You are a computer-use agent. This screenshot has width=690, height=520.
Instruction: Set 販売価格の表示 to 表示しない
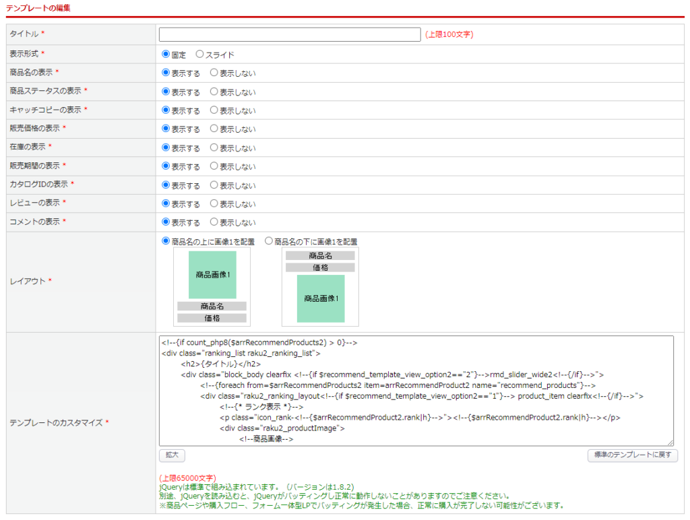214,129
